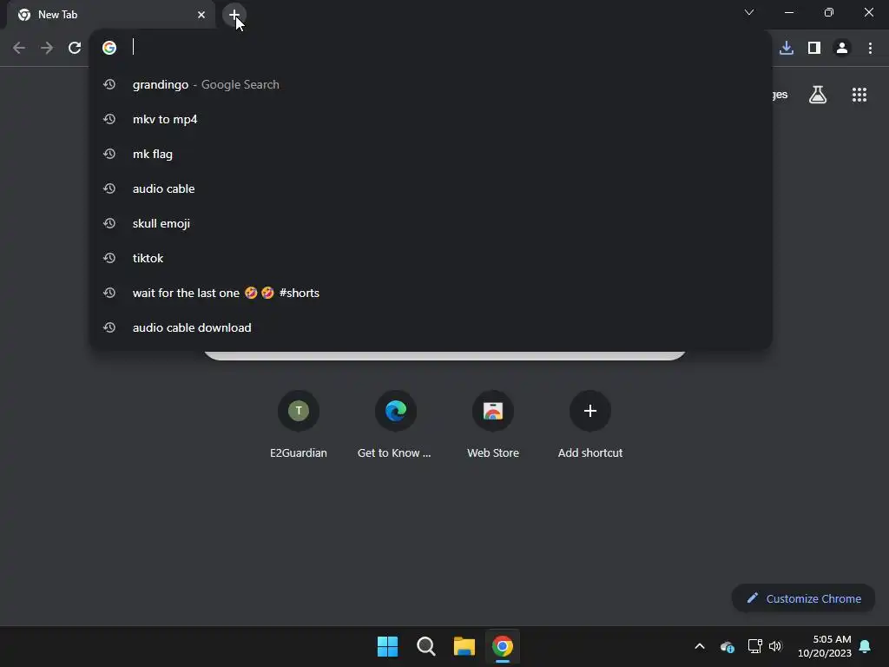Select the 'skull emoji' suggestion
Image resolution: width=889 pixels, height=667 pixels.
[431, 223]
